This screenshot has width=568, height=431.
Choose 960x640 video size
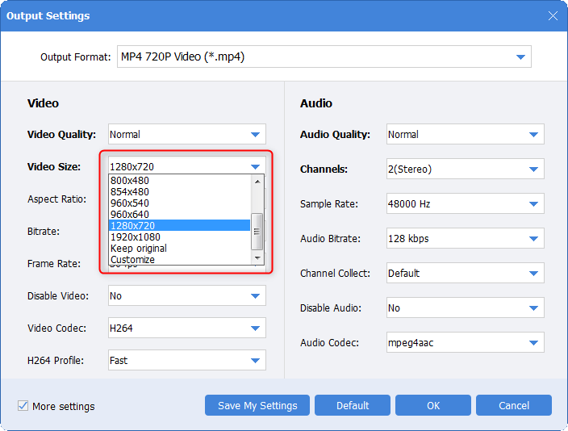pos(179,214)
